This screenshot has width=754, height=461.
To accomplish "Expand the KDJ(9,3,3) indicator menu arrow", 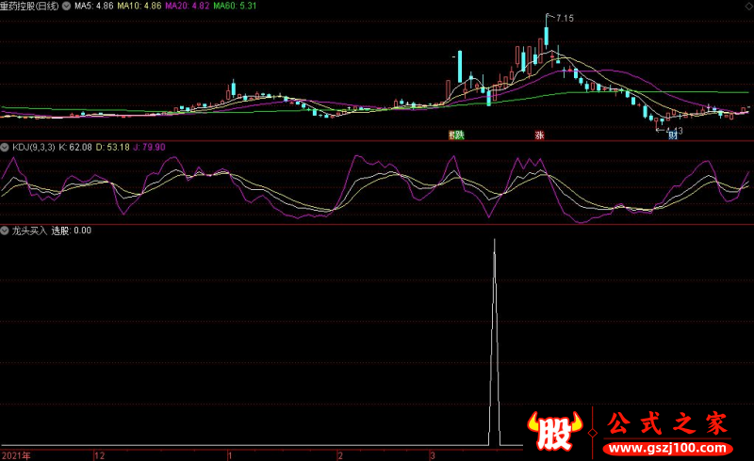I will tap(5, 148).
